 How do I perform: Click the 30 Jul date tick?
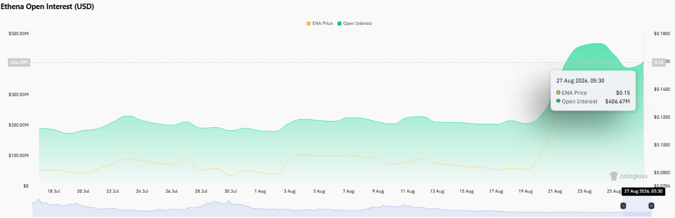(x=231, y=192)
